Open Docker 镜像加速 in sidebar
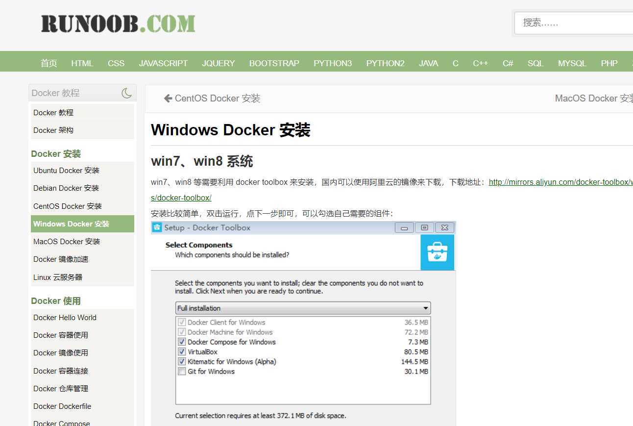 (82, 259)
